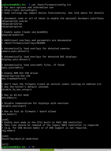Screen dimensions: 111x151
Task: Click the auto_initramfs=1 line
Action: [13, 68]
